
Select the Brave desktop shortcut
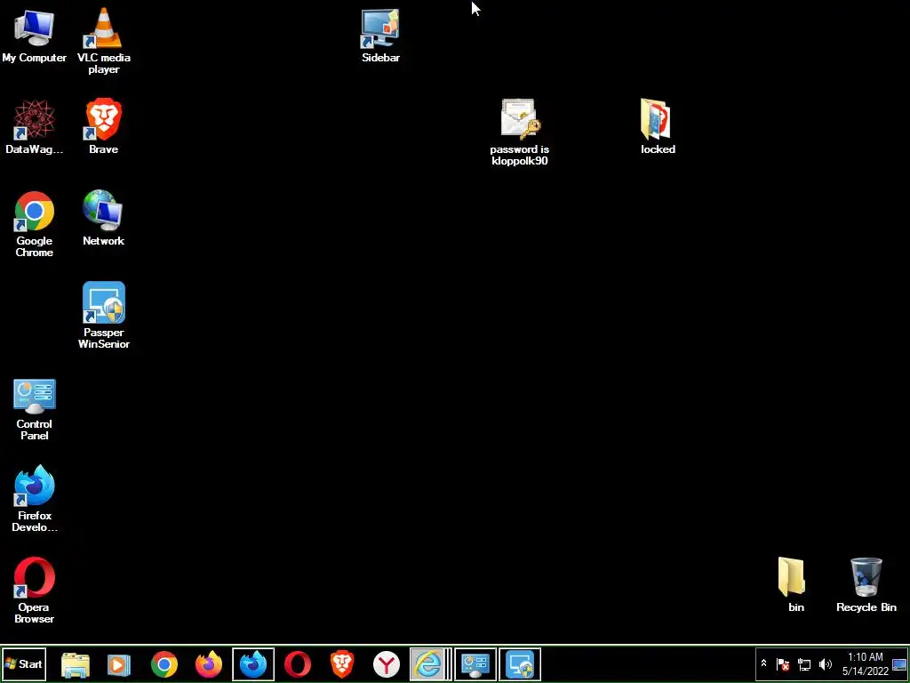tap(104, 126)
